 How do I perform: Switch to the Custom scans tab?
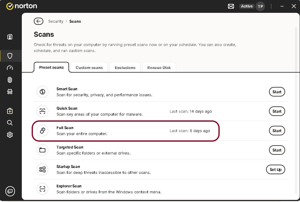(89, 68)
